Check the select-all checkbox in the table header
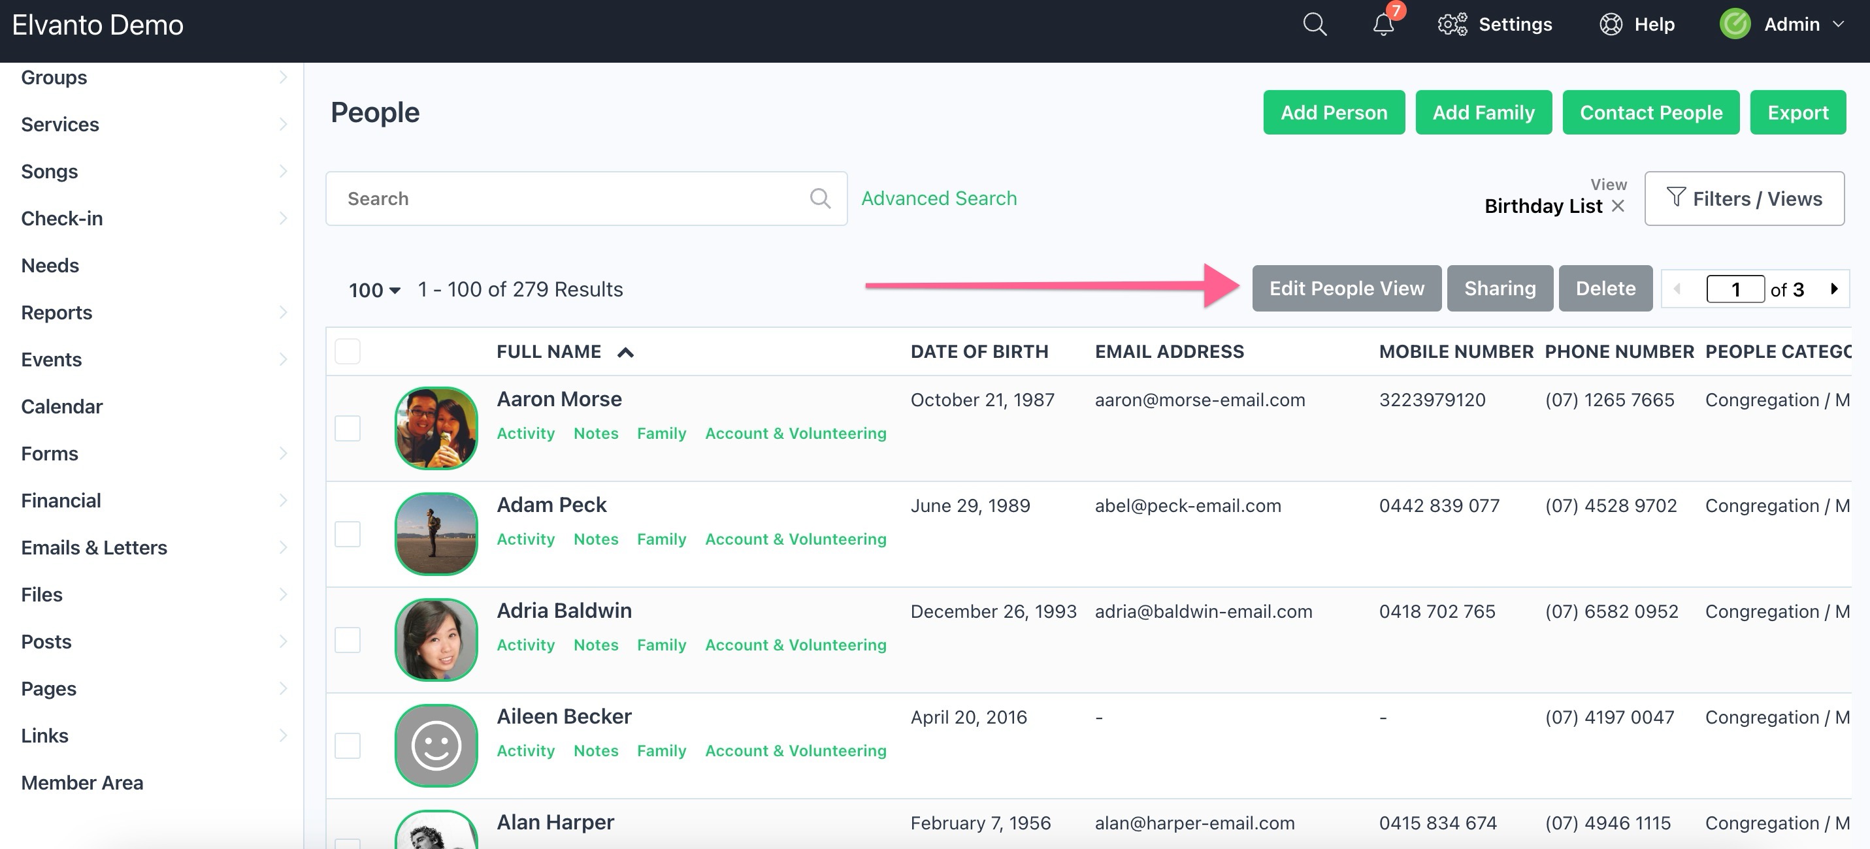 tap(347, 351)
